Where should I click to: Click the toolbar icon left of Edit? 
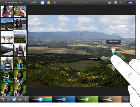click(122, 3)
